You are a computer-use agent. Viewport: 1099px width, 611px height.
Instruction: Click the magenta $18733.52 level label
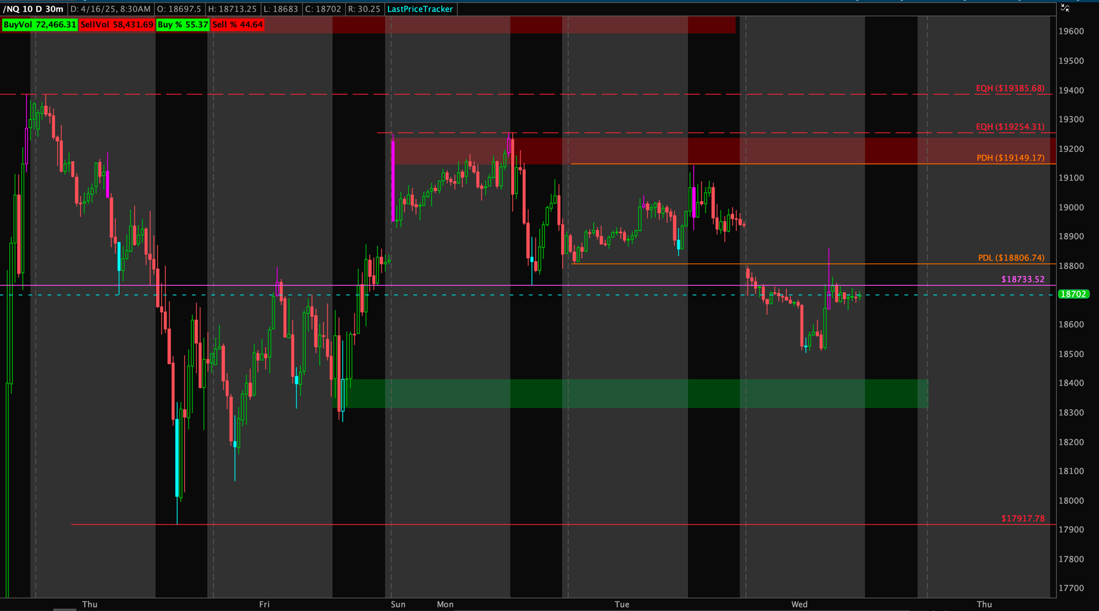coord(1022,279)
